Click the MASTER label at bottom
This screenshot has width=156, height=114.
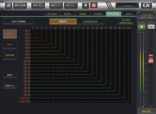146,112
